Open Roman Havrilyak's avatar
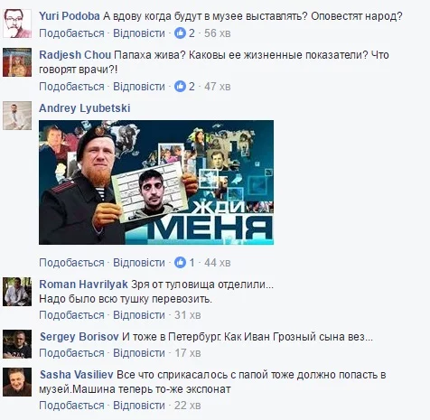The image size is (430, 420). pos(17,292)
